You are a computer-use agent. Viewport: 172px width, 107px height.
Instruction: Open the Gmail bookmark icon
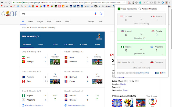11,6
